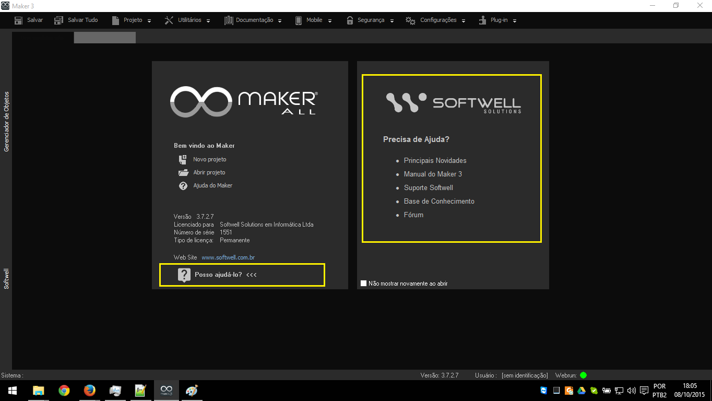Select the blank gray document tab

coord(104,38)
